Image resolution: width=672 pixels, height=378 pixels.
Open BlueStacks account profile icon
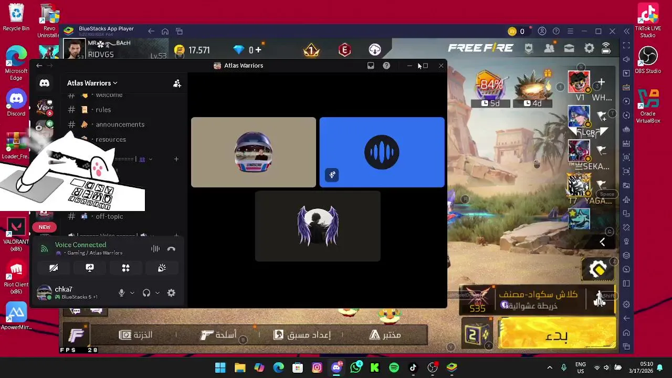[x=542, y=31]
